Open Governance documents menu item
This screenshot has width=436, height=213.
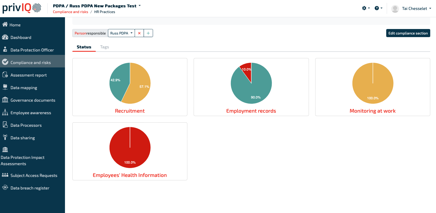pyautogui.click(x=32, y=100)
